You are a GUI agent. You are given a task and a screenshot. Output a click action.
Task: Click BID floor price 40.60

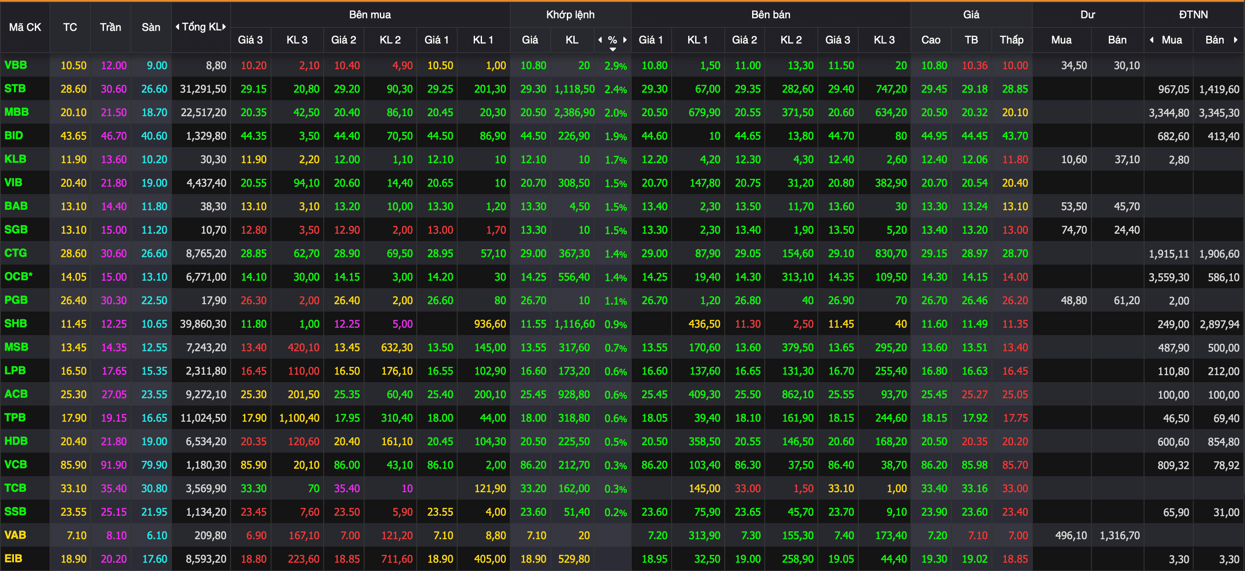pyautogui.click(x=154, y=136)
